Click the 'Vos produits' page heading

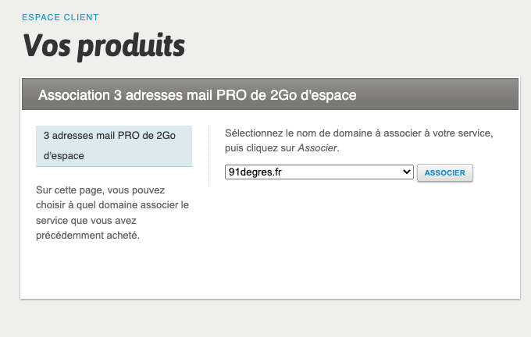[x=104, y=45]
